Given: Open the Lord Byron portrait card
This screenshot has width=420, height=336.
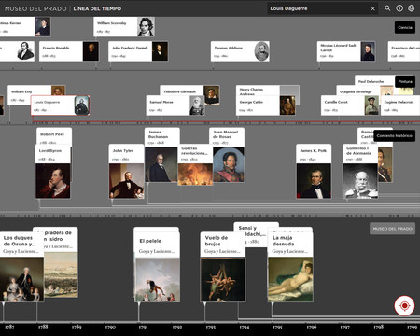Looking at the screenshot, I should coord(53,172).
